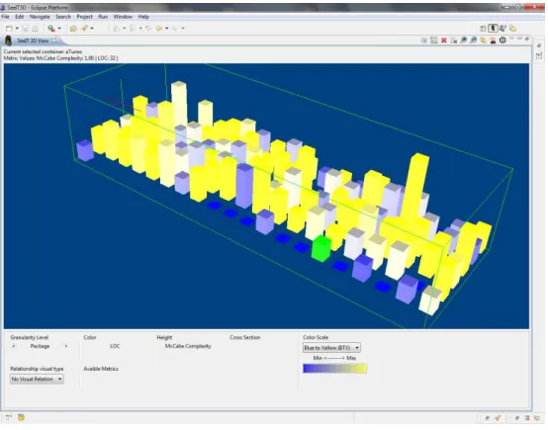Click the New wizard toolbar icon
548x430 pixels.
pyautogui.click(x=9, y=29)
